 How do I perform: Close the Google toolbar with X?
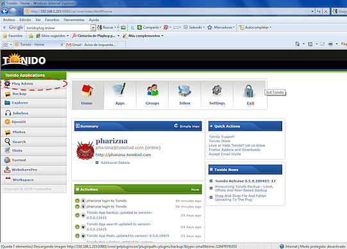coord(4,28)
